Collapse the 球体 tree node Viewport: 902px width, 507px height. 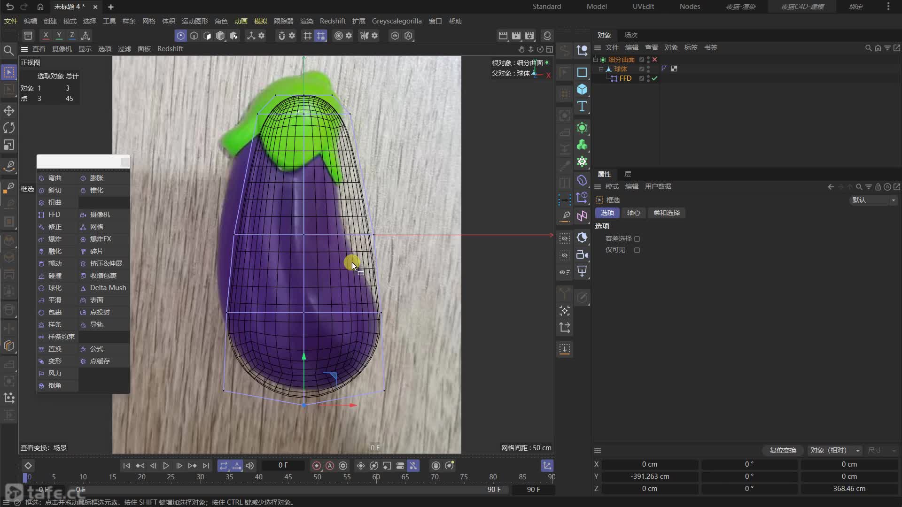(601, 69)
